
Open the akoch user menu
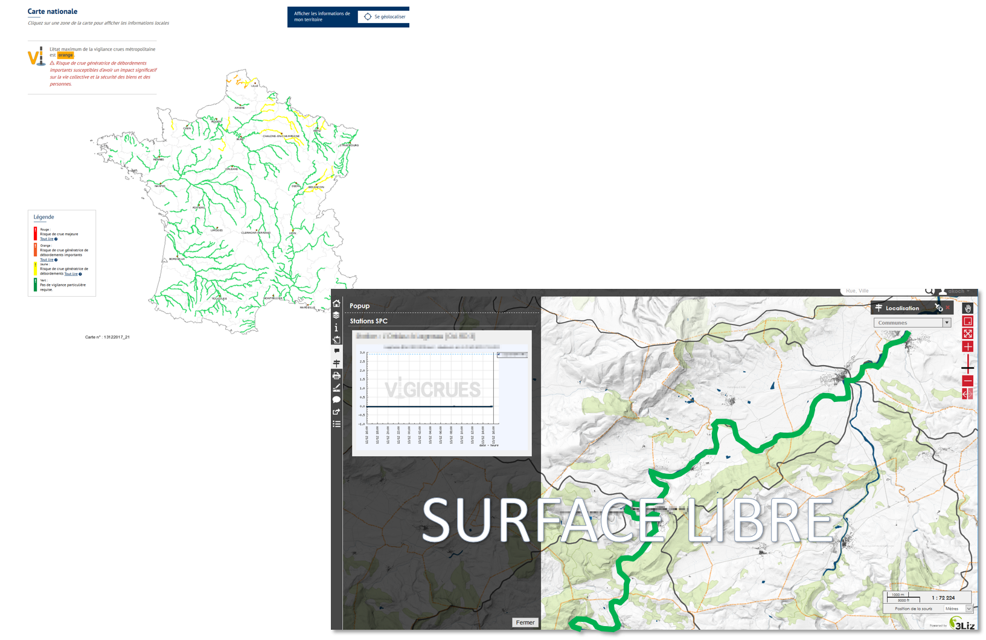tap(956, 291)
